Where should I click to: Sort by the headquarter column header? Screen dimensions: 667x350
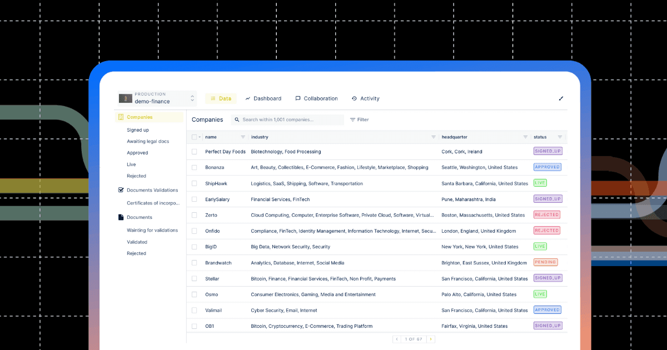(454, 137)
